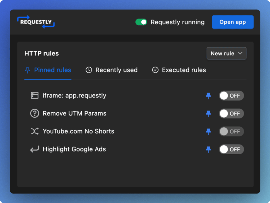Open the Remove UTM Params rule name
Image resolution: width=270 pixels, height=203 pixels.
coord(74,113)
